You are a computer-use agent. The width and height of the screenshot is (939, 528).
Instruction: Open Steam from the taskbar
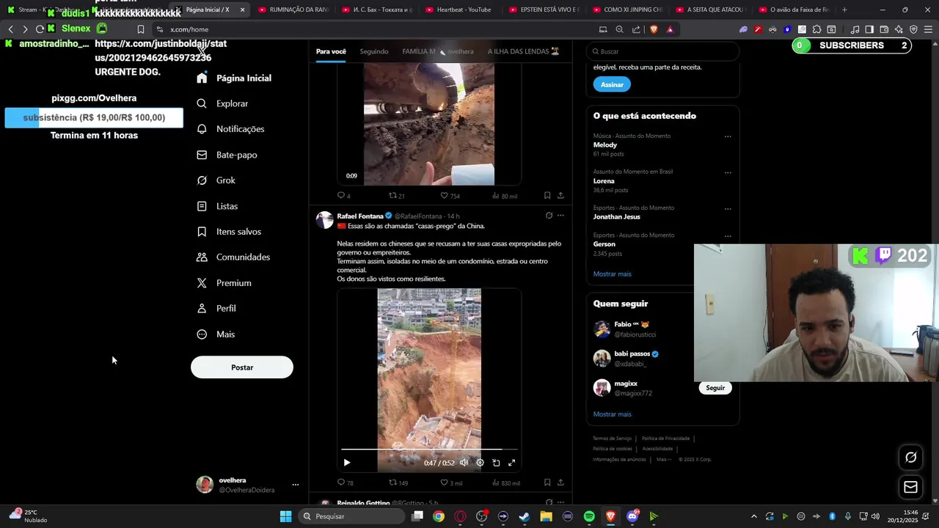point(524,516)
